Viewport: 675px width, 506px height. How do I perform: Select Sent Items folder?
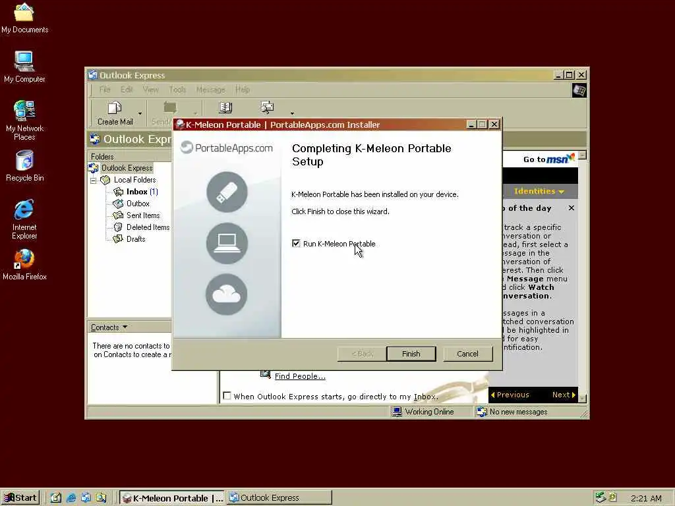[136, 215]
